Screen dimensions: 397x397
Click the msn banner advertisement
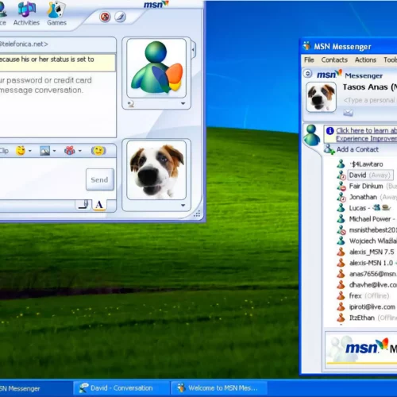361,349
